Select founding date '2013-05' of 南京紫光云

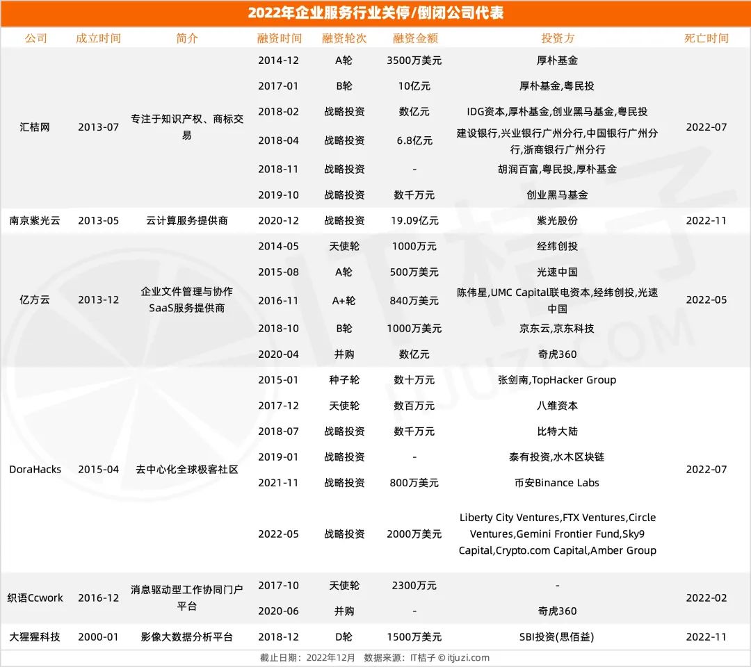(98, 220)
